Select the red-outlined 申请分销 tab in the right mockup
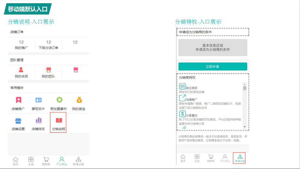 (240, 158)
